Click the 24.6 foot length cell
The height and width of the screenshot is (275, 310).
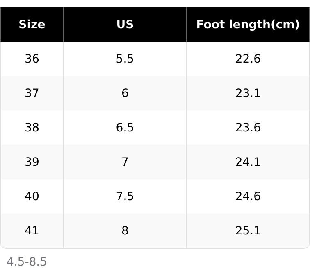(248, 196)
